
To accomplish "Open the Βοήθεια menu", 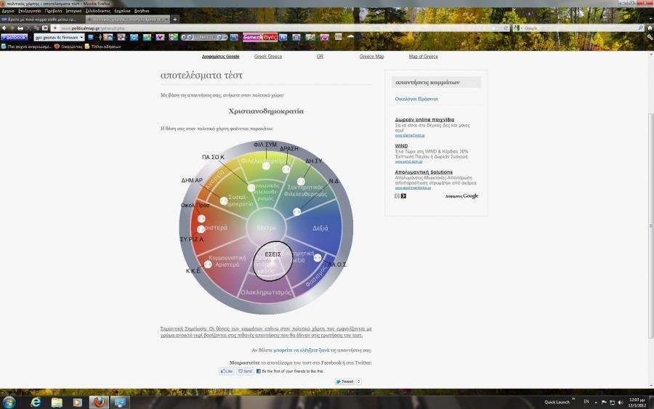I will pos(142,11).
